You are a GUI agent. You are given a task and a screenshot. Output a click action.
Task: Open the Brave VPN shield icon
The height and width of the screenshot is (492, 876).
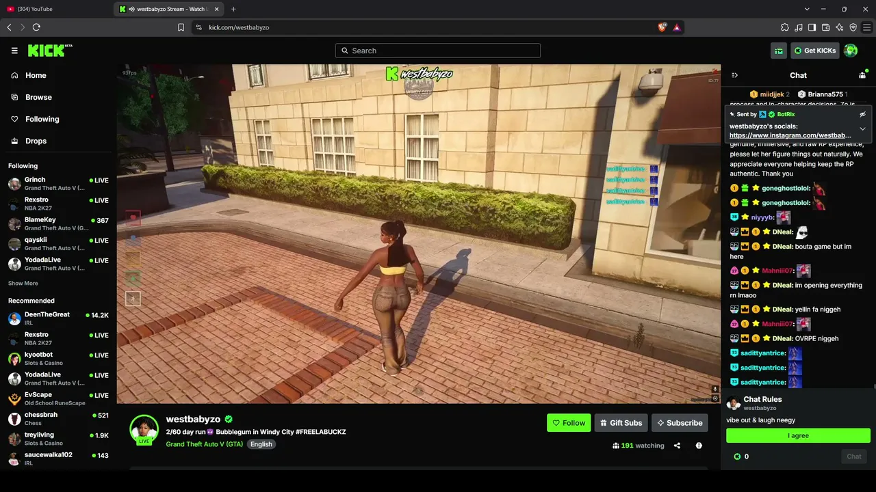(853, 27)
